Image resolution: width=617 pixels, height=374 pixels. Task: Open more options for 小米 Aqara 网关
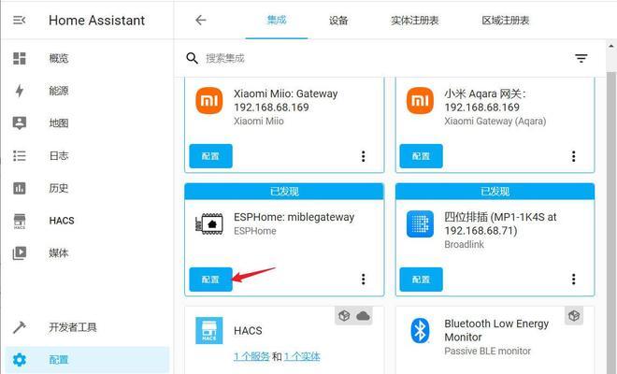pyautogui.click(x=574, y=156)
